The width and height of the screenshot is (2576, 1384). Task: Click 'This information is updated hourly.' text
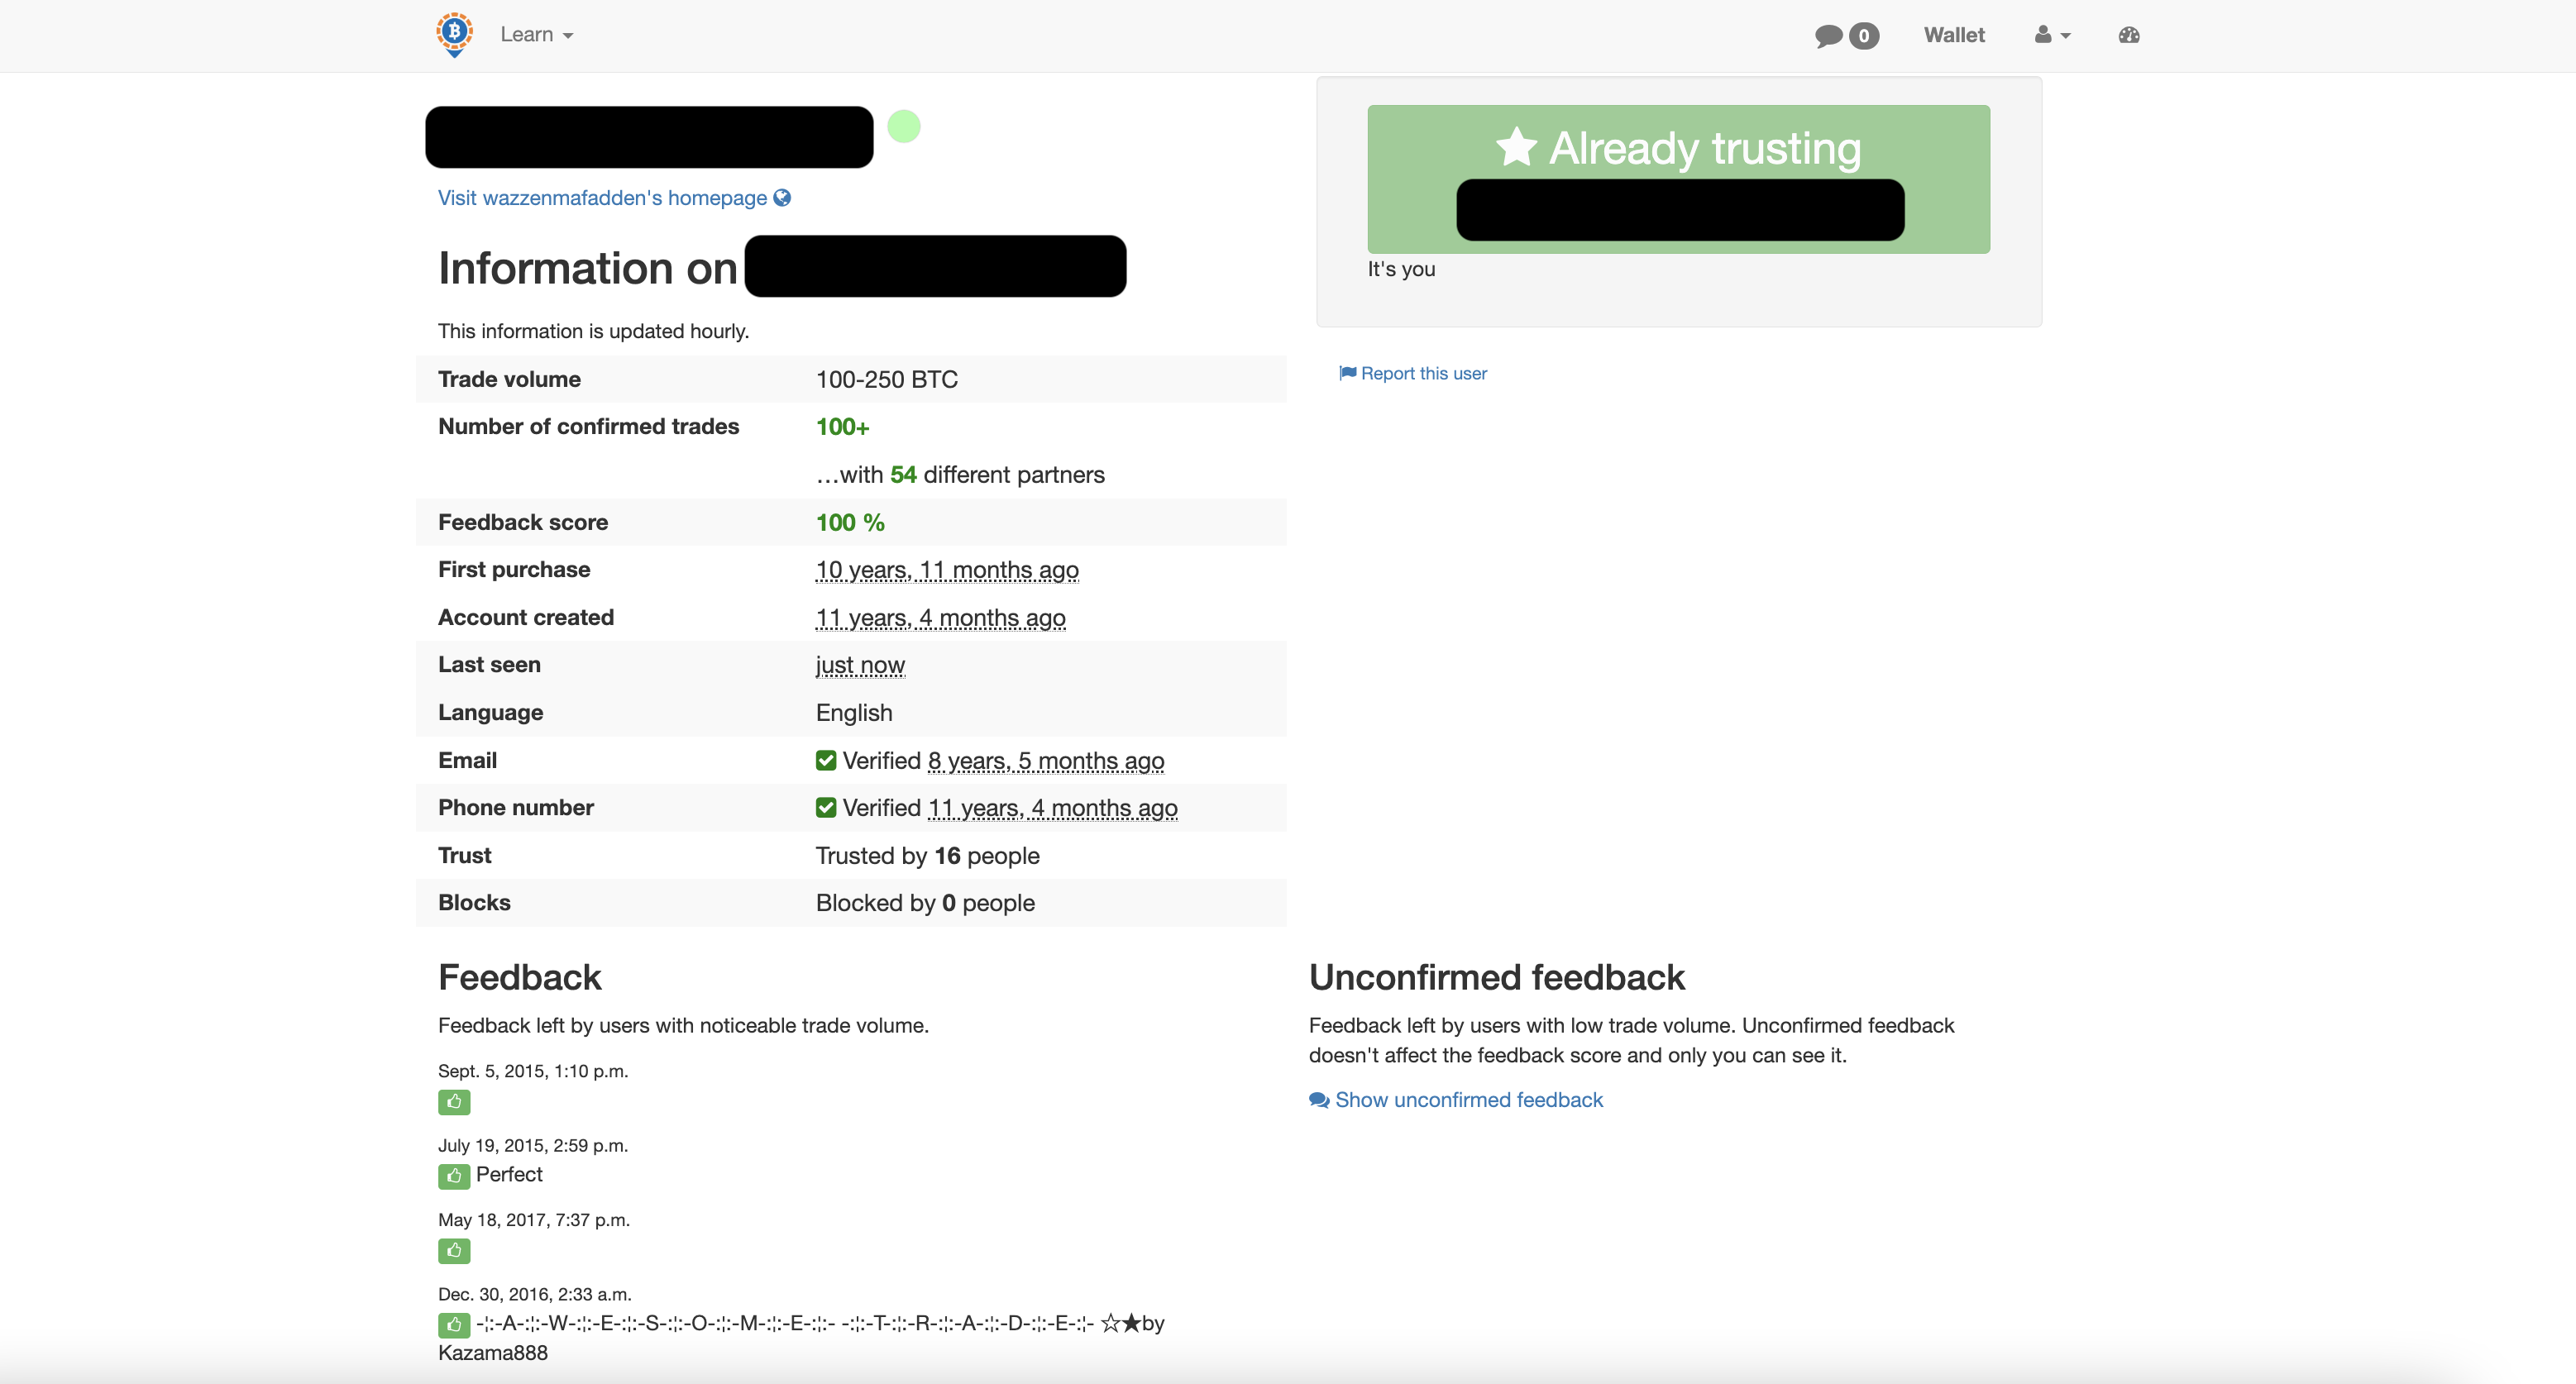594,331
